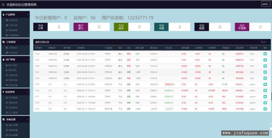This screenshot has height=138, width=272.
Task: Open 资金报表 under 报表管理
Action: [11, 107]
